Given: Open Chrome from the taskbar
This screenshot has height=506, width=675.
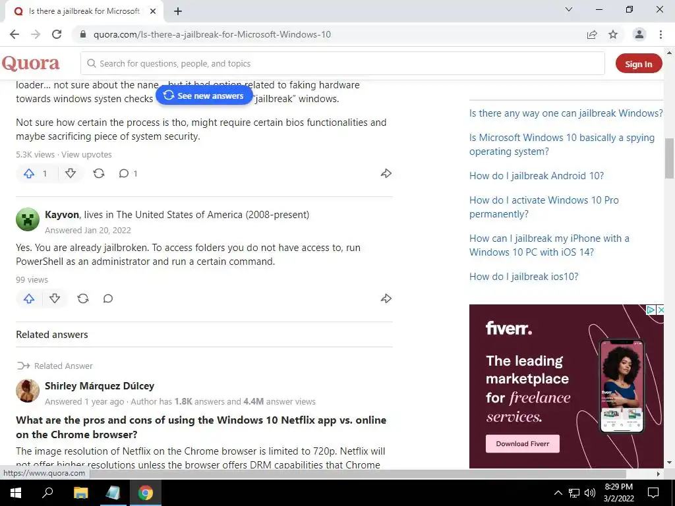Looking at the screenshot, I should (146, 493).
